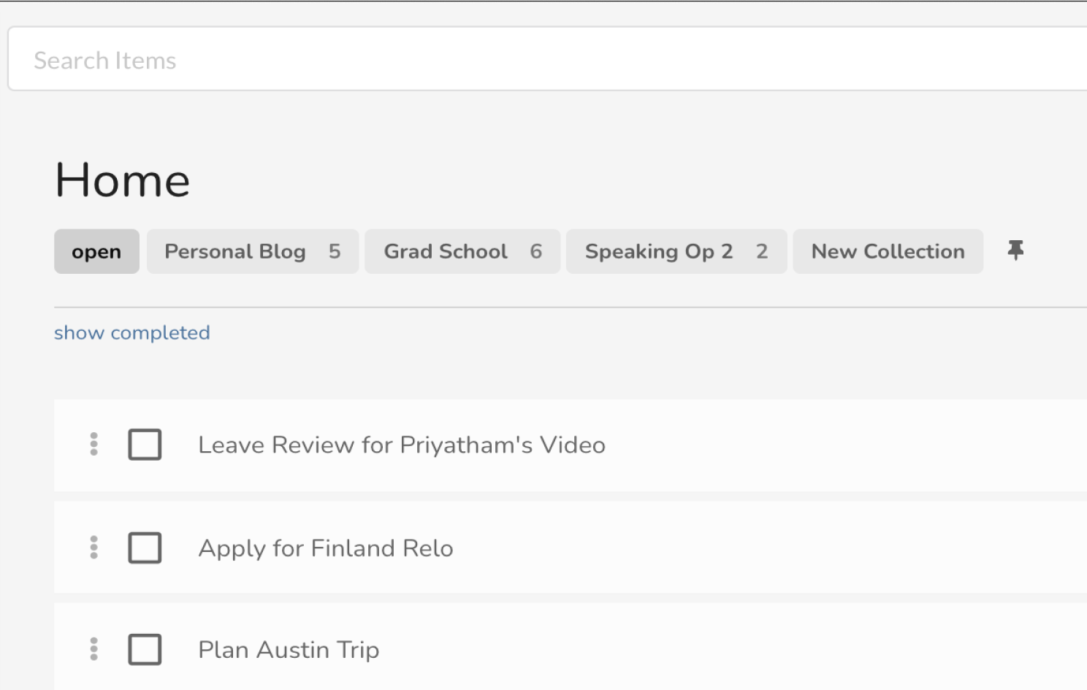Open the dots menu for Leave Review item
This screenshot has height=690, width=1087.
(94, 444)
